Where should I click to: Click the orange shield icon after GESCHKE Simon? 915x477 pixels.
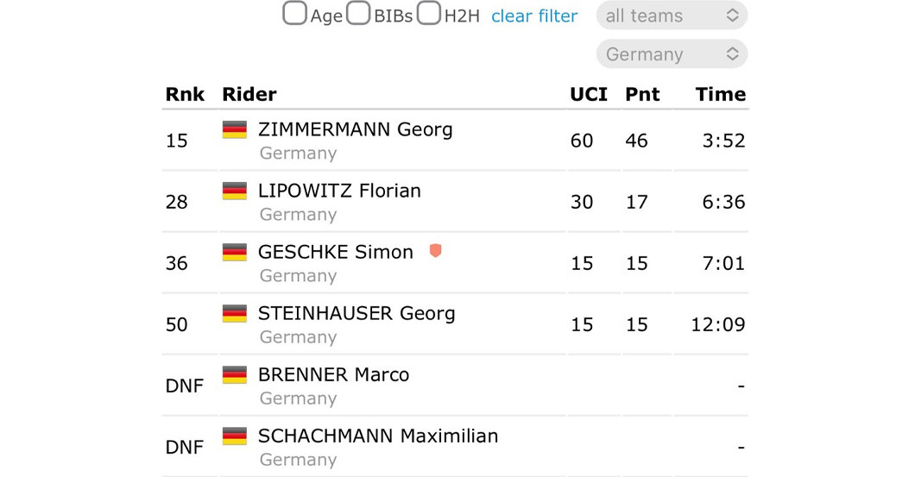[435, 251]
